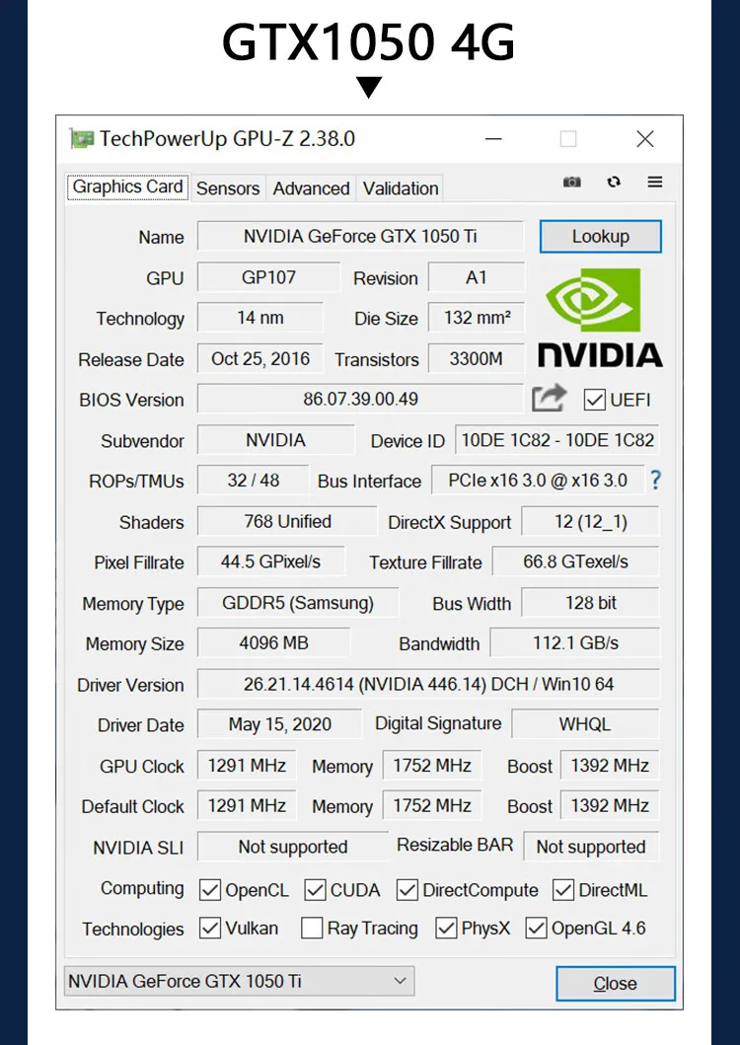The height and width of the screenshot is (1045, 740).
Task: Minimize the GPU-Z window
Action: coord(493,138)
